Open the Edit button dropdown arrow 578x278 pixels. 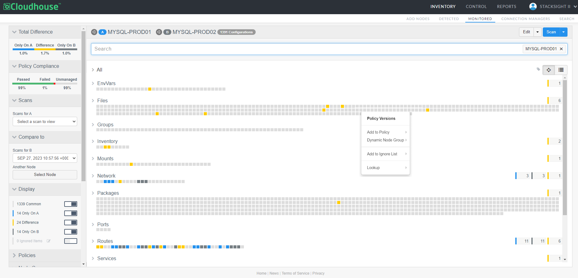click(x=538, y=32)
